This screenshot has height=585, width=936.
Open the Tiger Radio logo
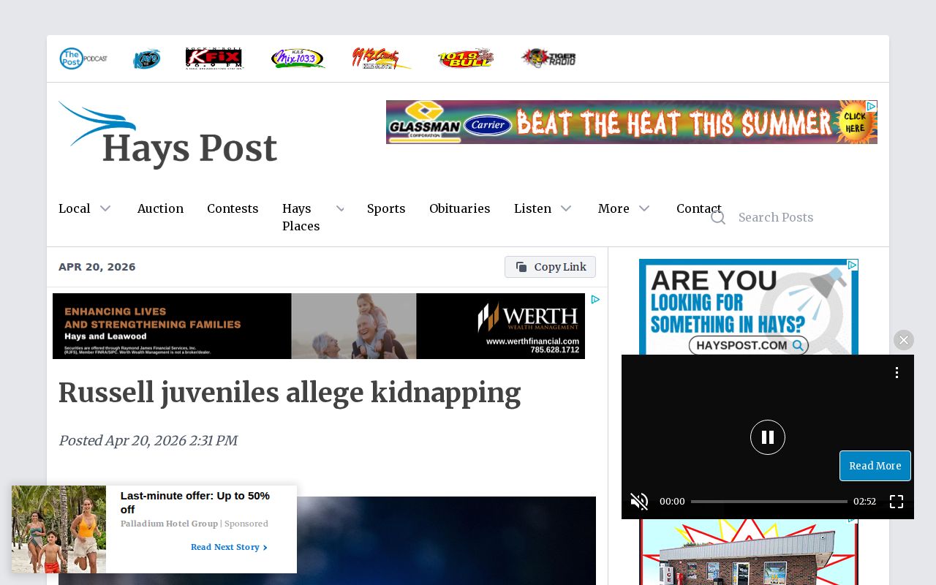(x=548, y=58)
